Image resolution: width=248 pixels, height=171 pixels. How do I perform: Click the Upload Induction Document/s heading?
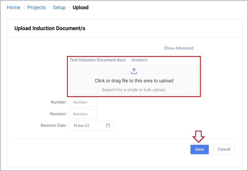click(50, 28)
